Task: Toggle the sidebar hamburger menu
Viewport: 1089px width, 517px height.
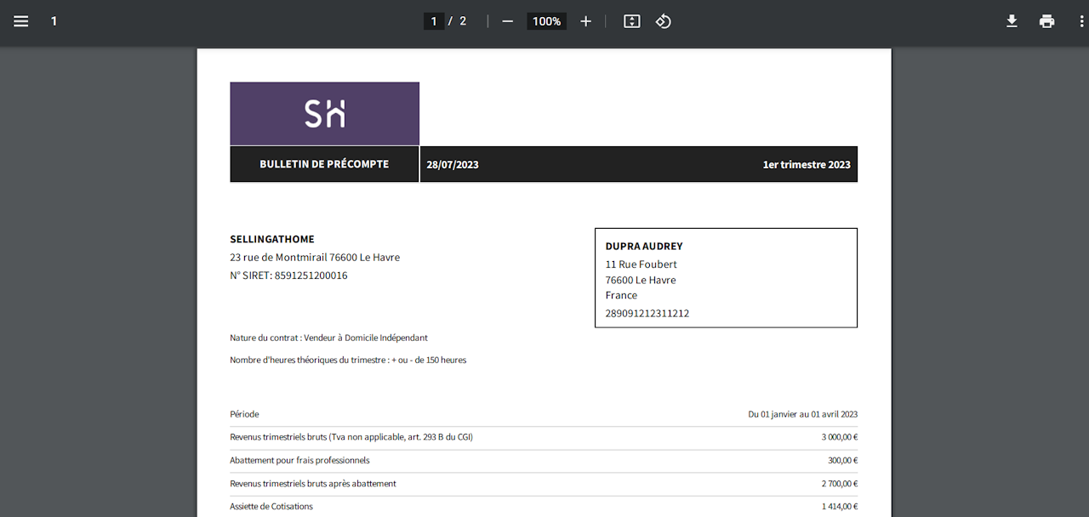Action: (x=21, y=21)
